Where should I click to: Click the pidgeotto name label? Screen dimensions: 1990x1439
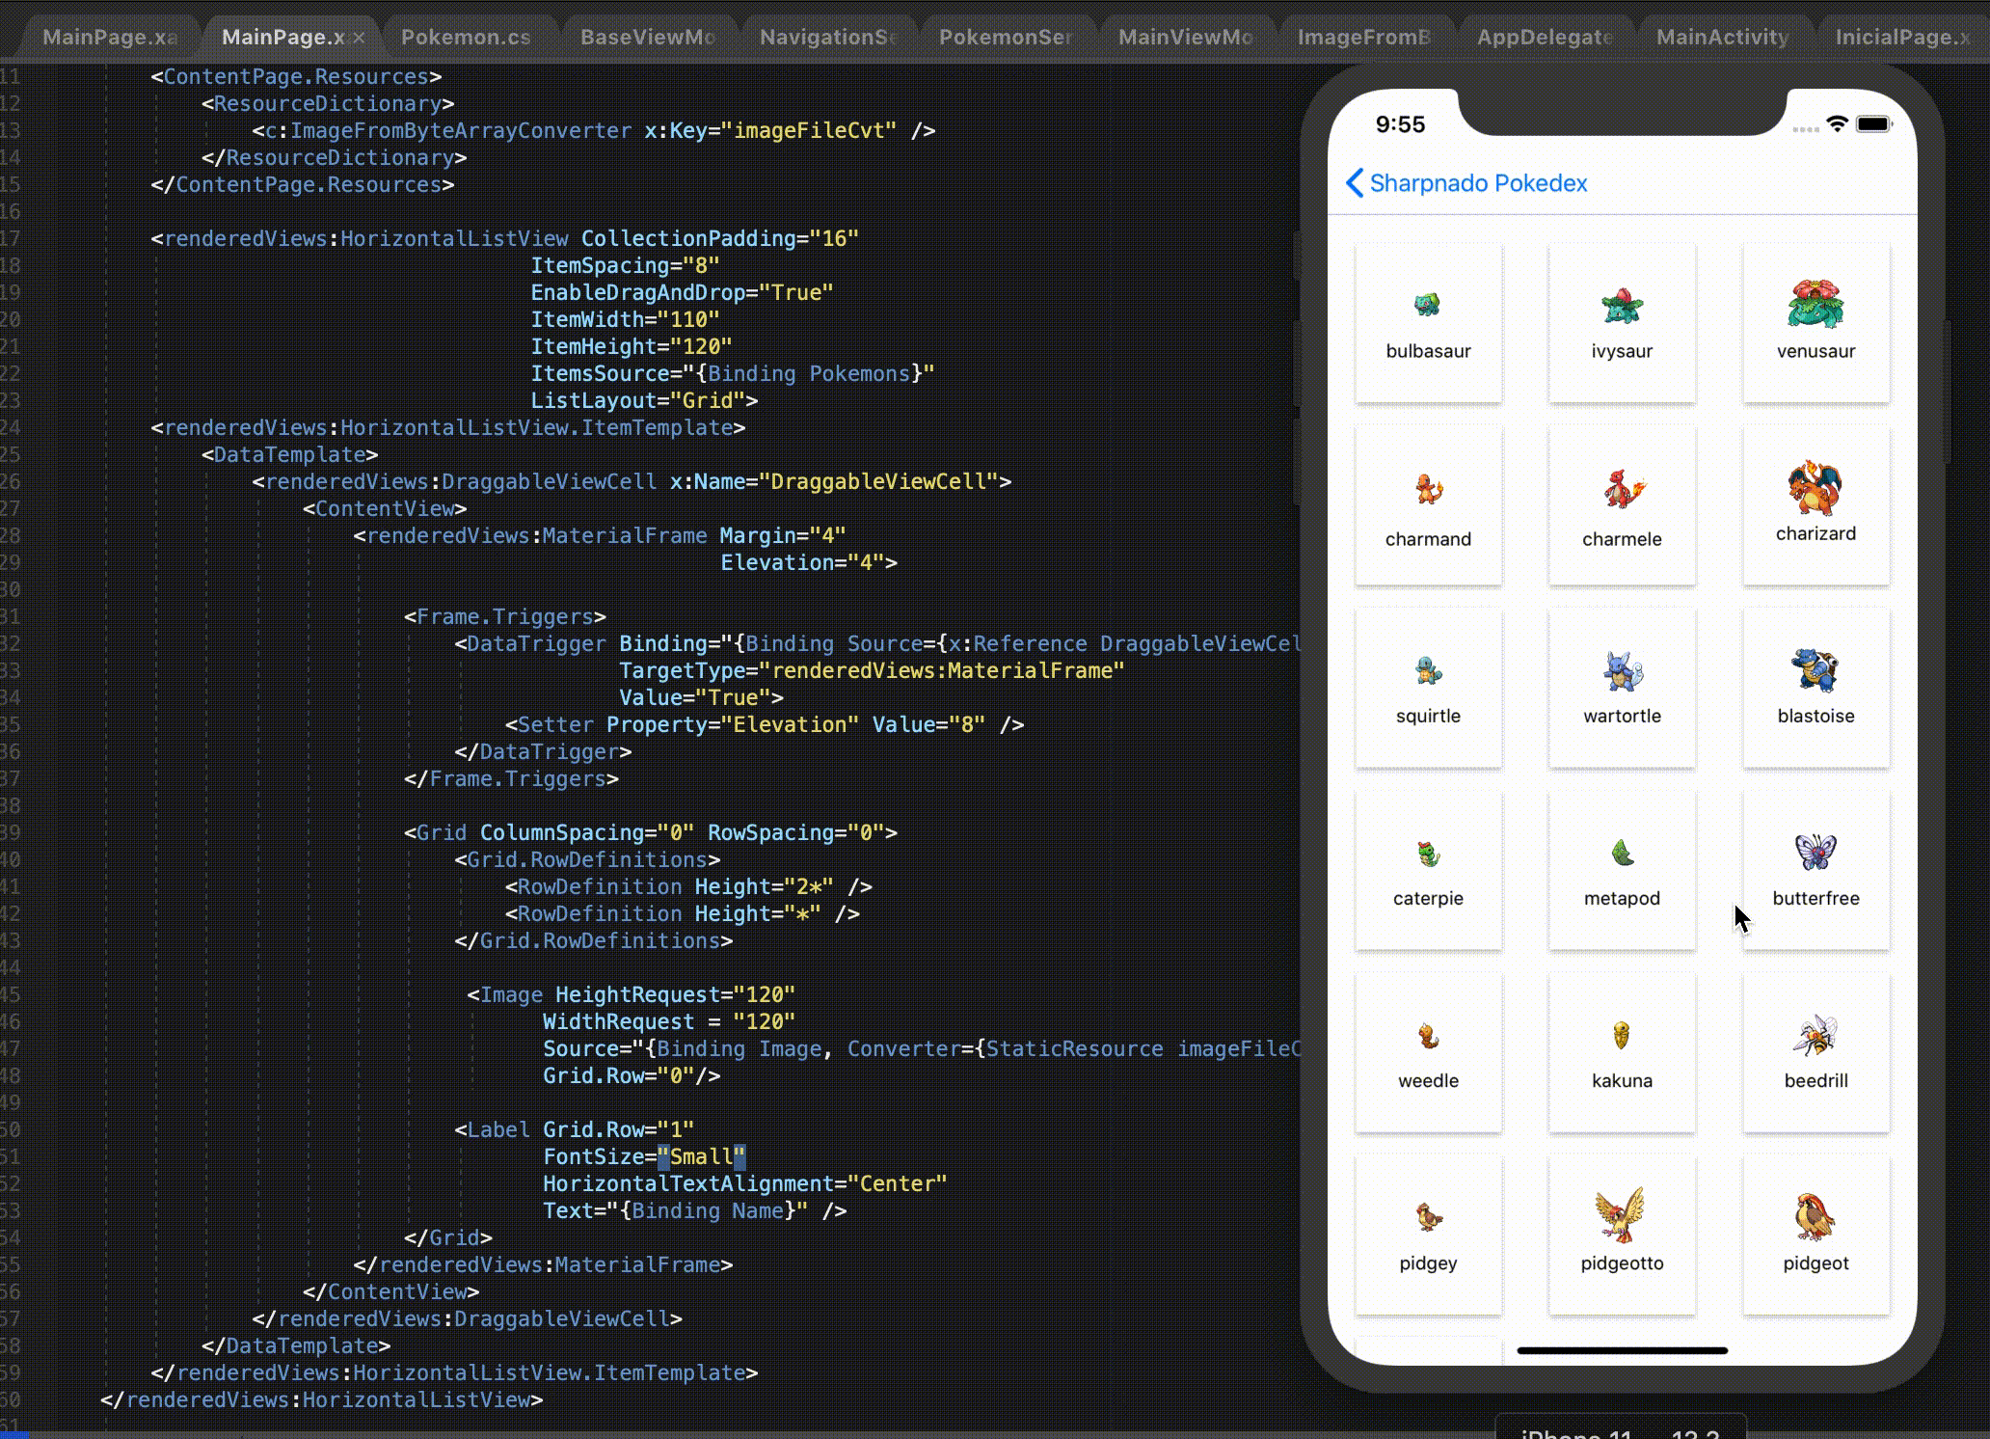tap(1622, 1263)
